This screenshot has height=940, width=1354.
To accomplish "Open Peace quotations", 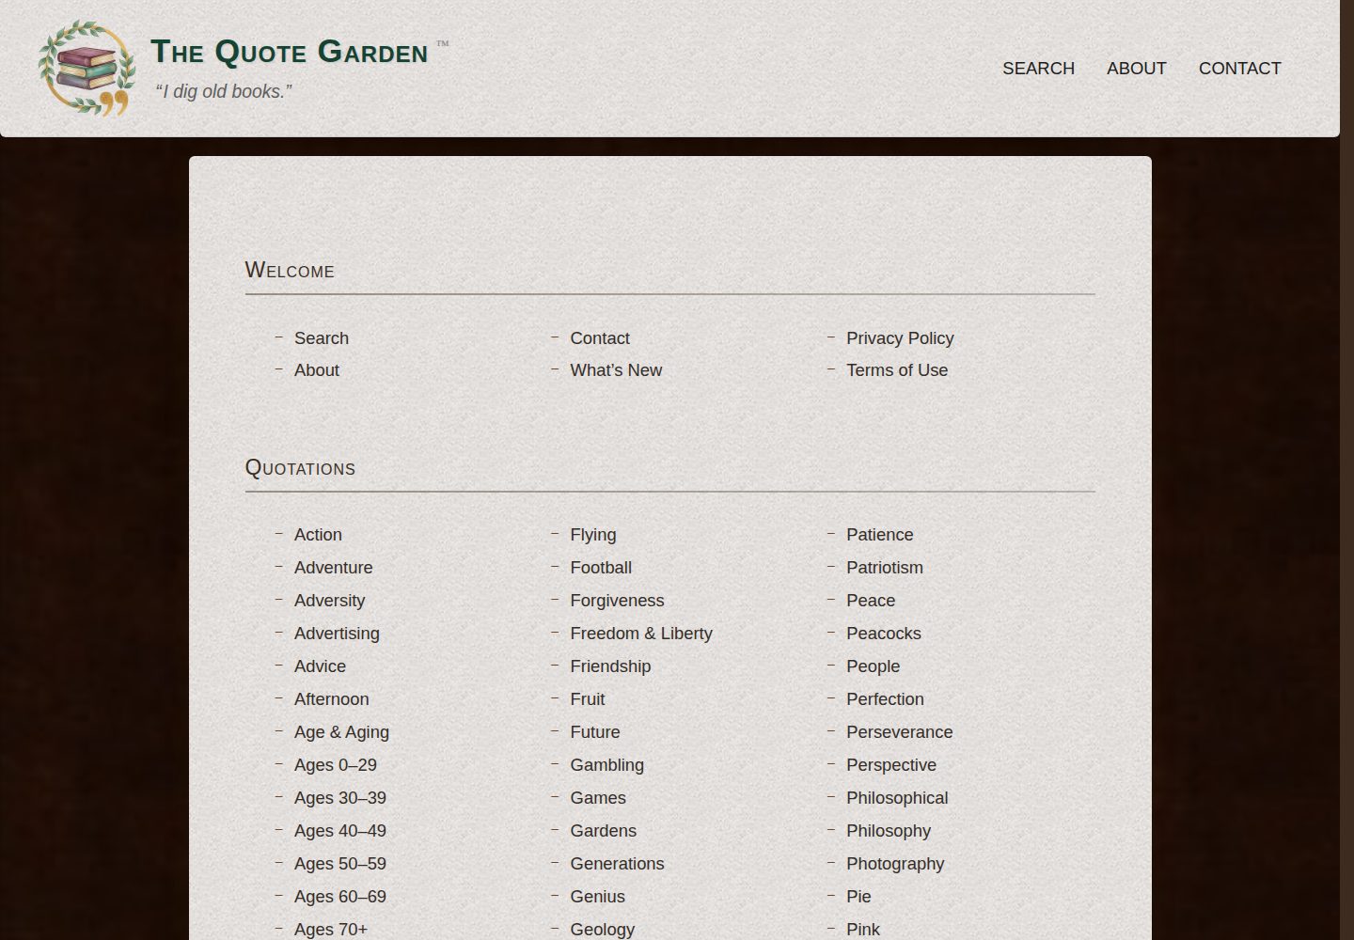I will (x=871, y=601).
